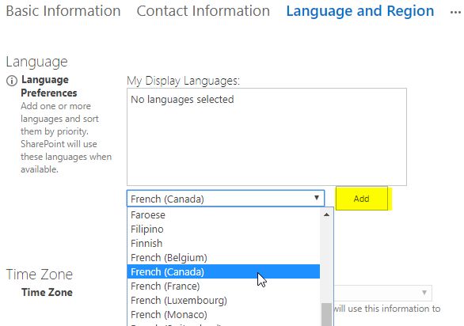Expand the French (Canada) language combo box

tap(226, 199)
